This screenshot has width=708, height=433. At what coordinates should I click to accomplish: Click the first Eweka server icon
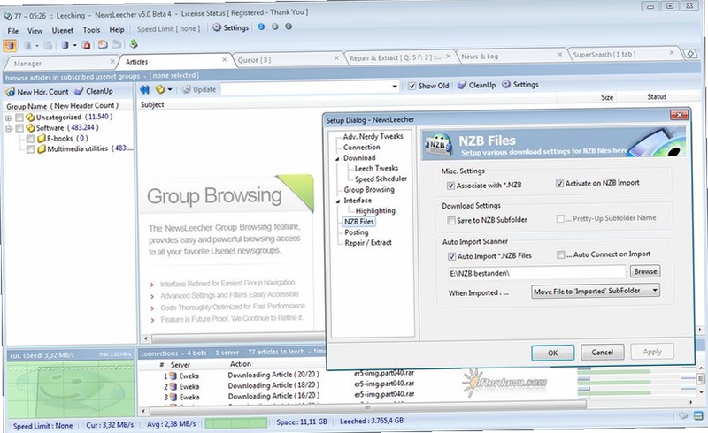173,376
